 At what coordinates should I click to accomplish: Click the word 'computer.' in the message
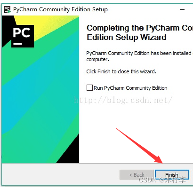point(97,59)
